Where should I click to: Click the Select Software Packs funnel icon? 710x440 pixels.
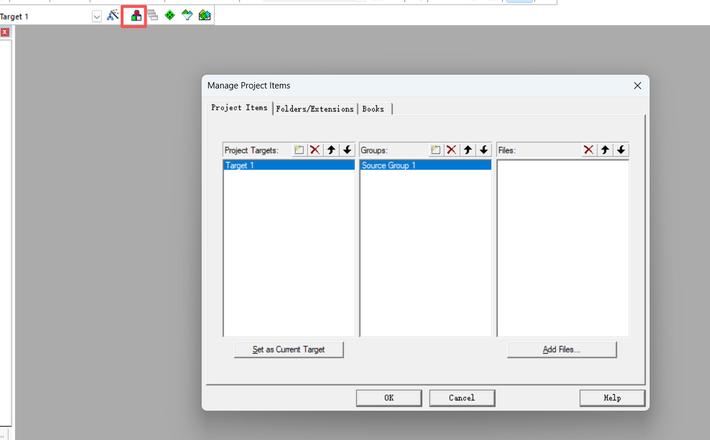click(187, 15)
